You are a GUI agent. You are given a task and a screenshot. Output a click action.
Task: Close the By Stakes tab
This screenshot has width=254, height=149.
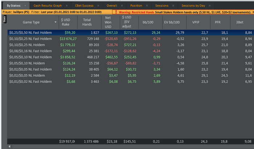click(x=25, y=6)
